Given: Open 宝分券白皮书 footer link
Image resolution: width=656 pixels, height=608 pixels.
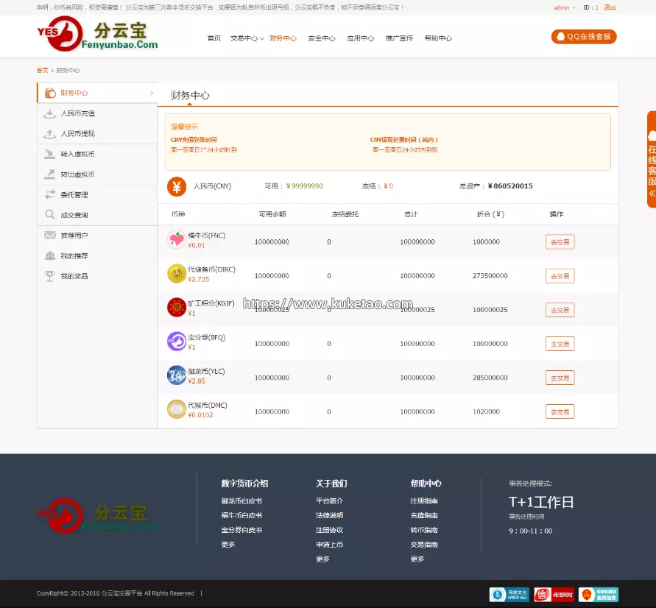Looking at the screenshot, I should click(241, 530).
